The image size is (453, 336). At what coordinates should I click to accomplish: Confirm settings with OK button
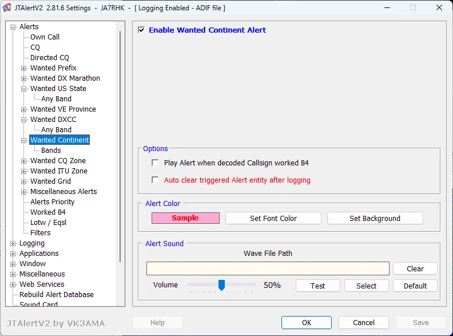[307, 322]
